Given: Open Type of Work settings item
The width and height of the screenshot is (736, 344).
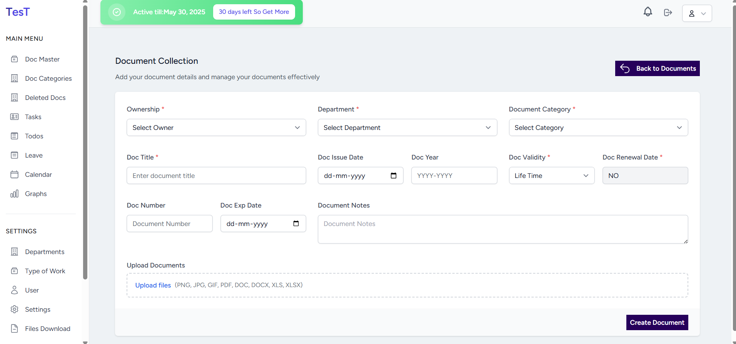Looking at the screenshot, I should (x=45, y=271).
